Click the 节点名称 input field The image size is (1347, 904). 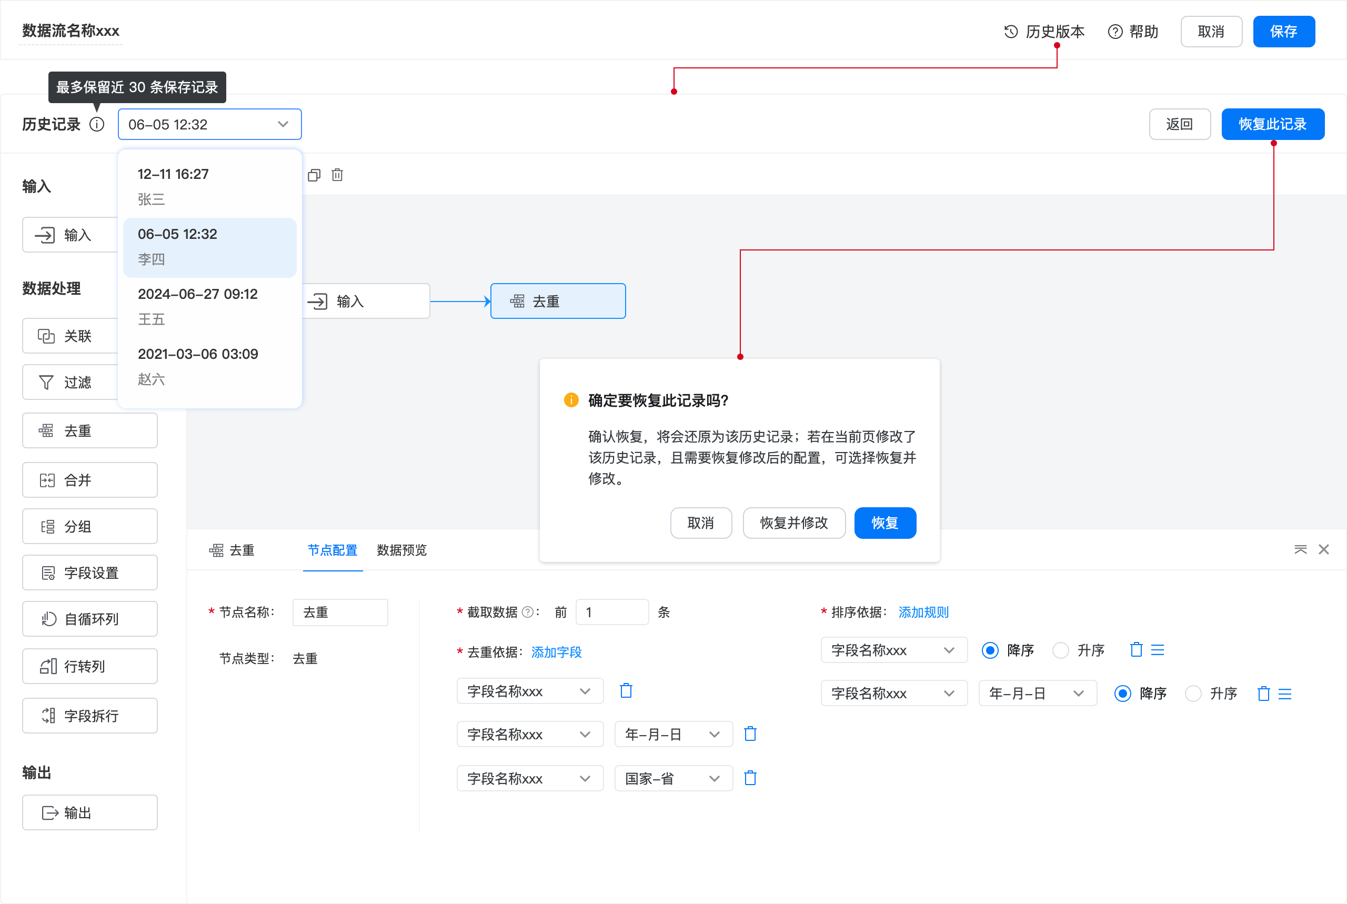coord(340,612)
